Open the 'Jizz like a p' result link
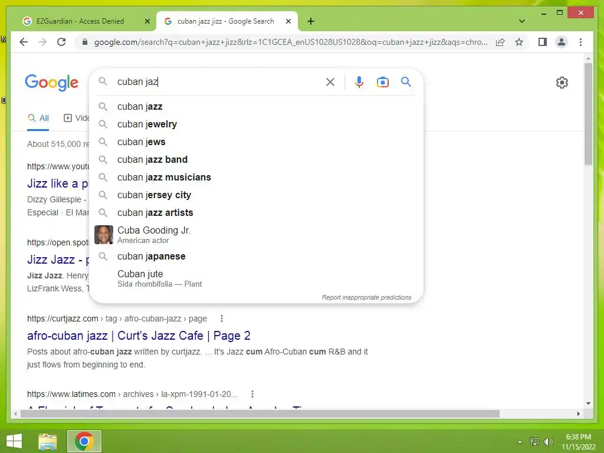The width and height of the screenshot is (604, 453). [58, 183]
